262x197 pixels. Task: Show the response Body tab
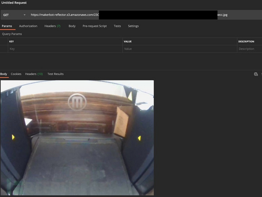click(x=4, y=74)
